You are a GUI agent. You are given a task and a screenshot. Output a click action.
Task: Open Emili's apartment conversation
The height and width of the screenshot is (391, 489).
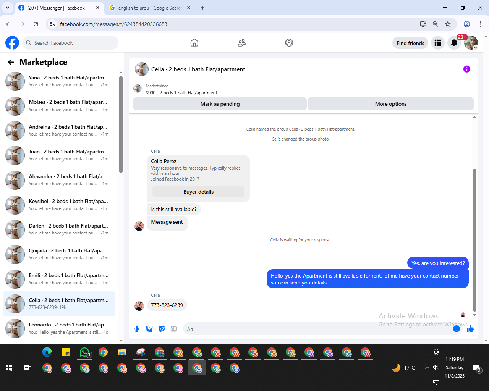(x=59, y=279)
